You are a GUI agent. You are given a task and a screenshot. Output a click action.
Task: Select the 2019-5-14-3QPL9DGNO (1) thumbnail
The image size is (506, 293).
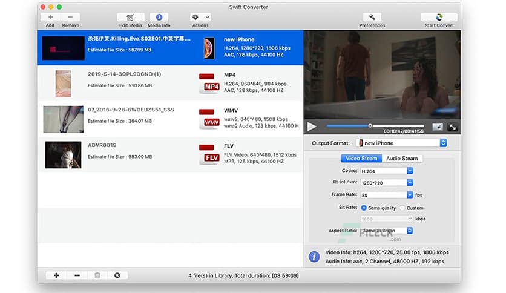(x=63, y=84)
